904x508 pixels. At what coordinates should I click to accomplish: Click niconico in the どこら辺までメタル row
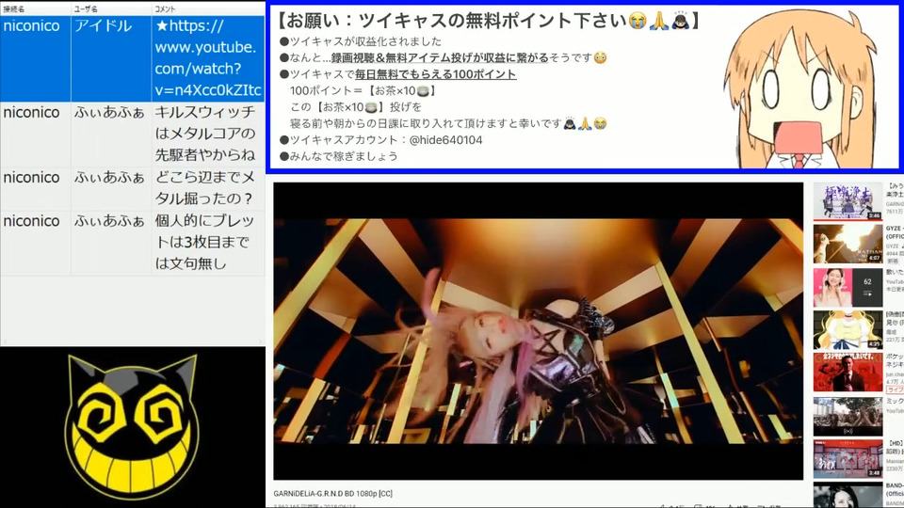(32, 178)
